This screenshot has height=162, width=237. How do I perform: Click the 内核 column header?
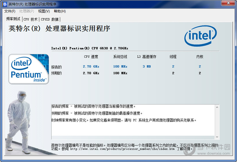pyautogui.click(x=200, y=57)
